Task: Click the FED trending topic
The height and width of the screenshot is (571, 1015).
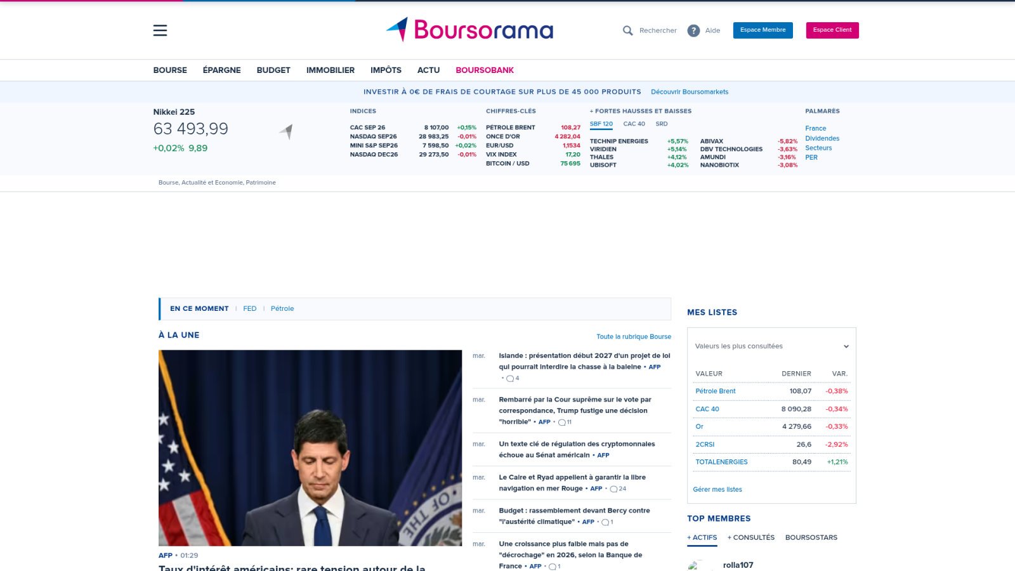Action: (x=250, y=309)
